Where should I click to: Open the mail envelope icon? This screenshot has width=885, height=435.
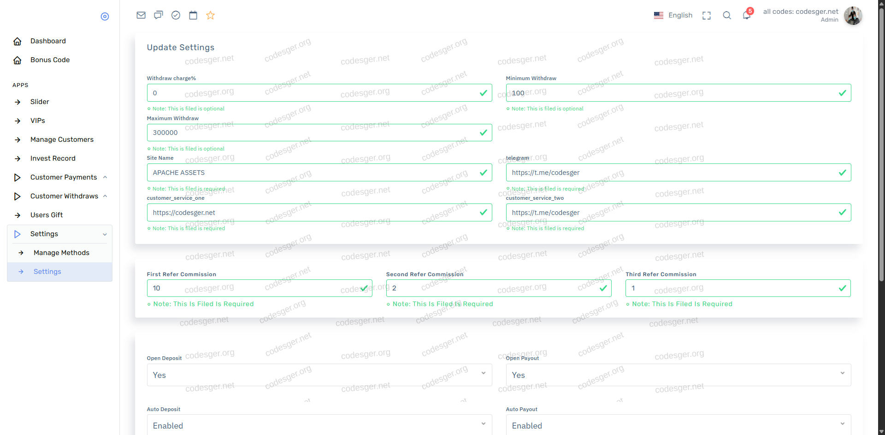click(141, 15)
